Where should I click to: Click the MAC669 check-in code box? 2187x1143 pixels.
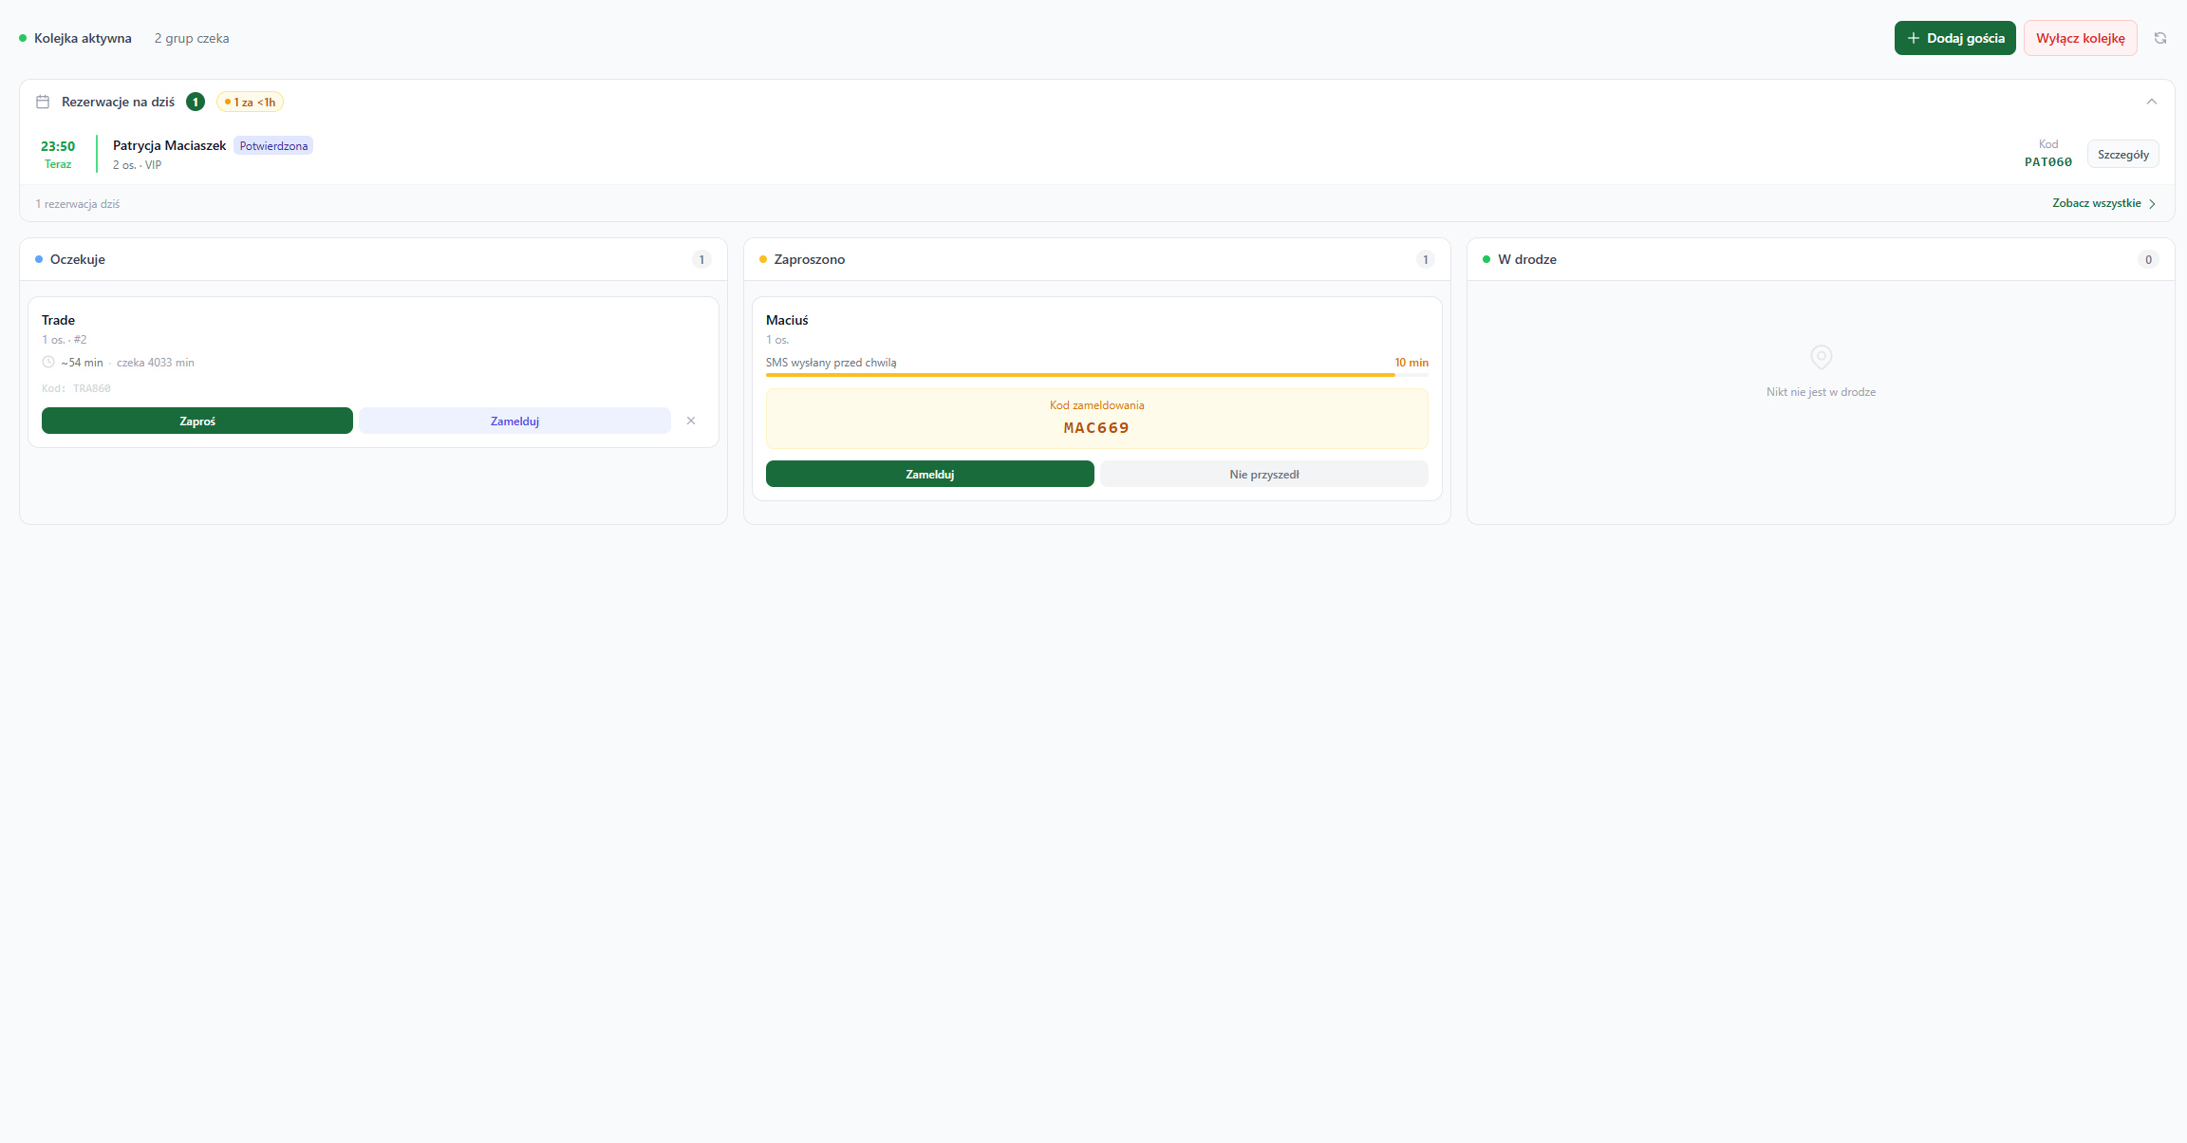coord(1096,419)
